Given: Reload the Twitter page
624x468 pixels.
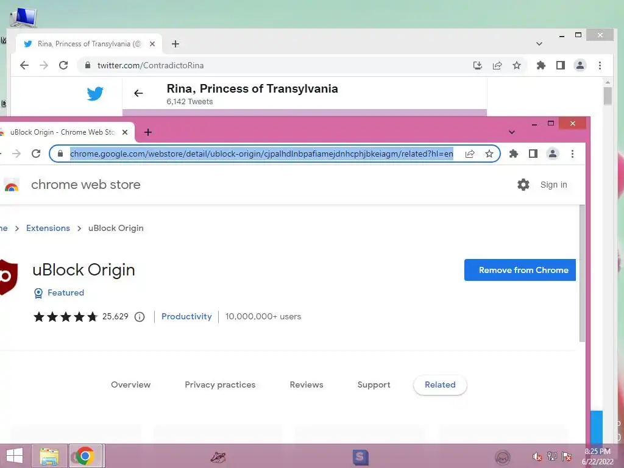Looking at the screenshot, I should click(63, 65).
